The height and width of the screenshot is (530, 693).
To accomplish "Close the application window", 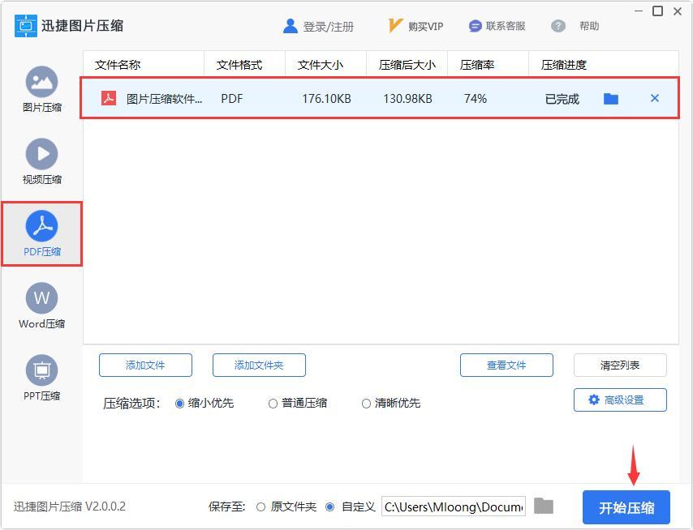I will click(678, 11).
